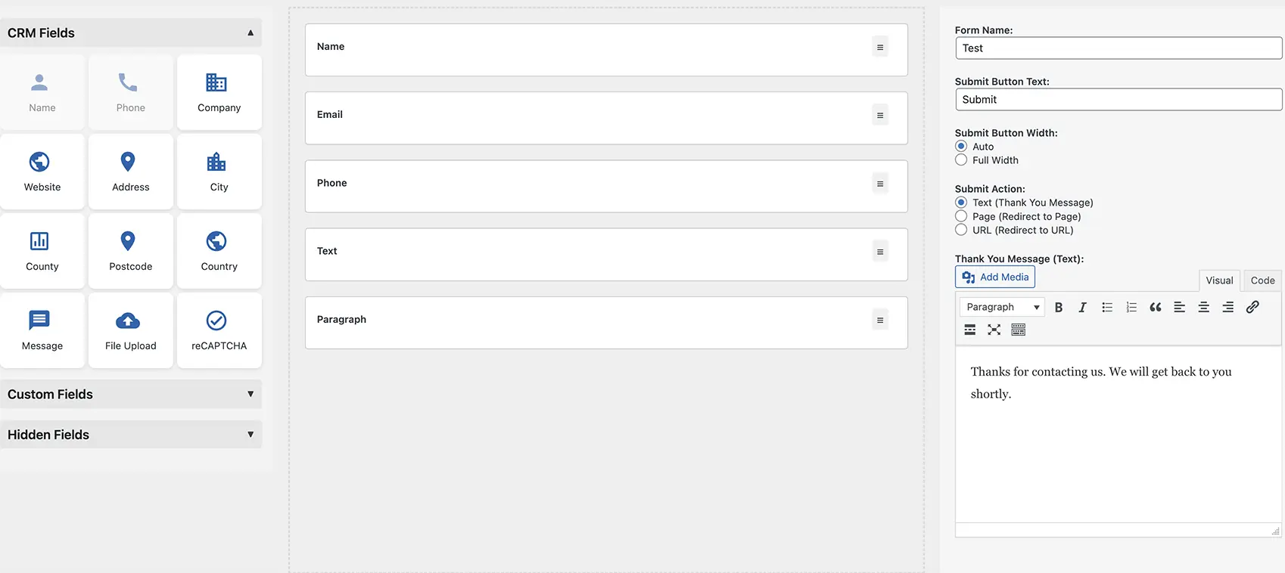Switch to the Visual editor tab
This screenshot has width=1285, height=573.
click(x=1219, y=280)
